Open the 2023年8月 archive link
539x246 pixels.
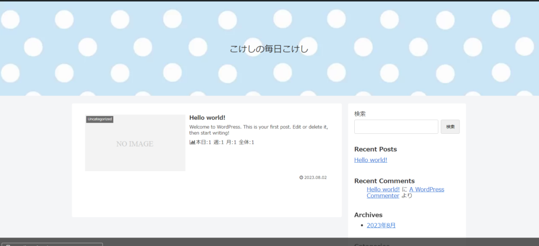coord(381,225)
